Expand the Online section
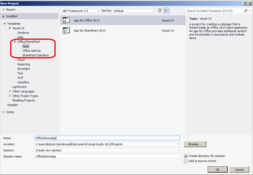 [4, 112]
